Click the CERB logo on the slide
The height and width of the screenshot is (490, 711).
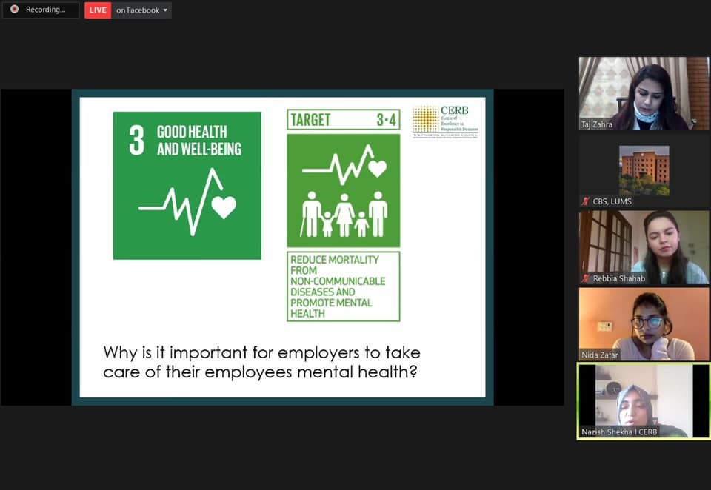point(445,121)
